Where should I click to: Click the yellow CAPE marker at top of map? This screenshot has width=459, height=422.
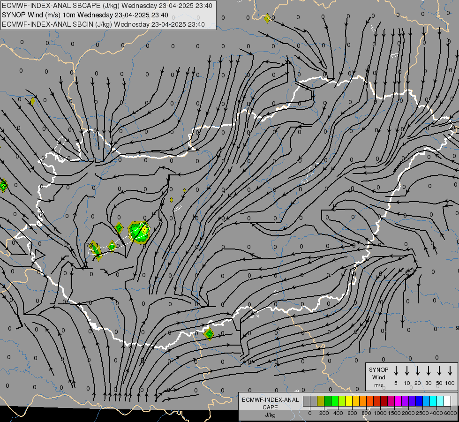[x=267, y=18]
